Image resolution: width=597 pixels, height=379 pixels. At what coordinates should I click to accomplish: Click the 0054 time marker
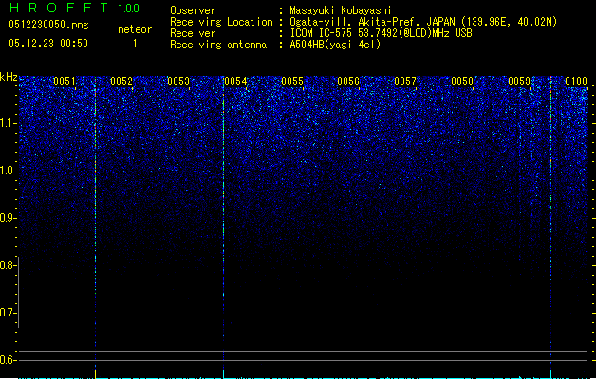coord(235,81)
